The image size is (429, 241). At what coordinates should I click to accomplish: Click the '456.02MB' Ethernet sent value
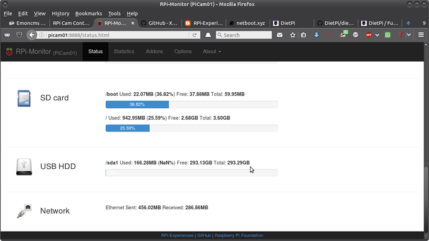tap(149, 207)
